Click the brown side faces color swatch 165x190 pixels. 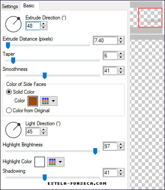click(x=33, y=101)
